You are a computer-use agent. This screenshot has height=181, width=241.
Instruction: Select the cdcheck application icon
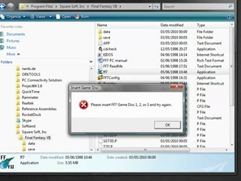pyautogui.click(x=100, y=49)
